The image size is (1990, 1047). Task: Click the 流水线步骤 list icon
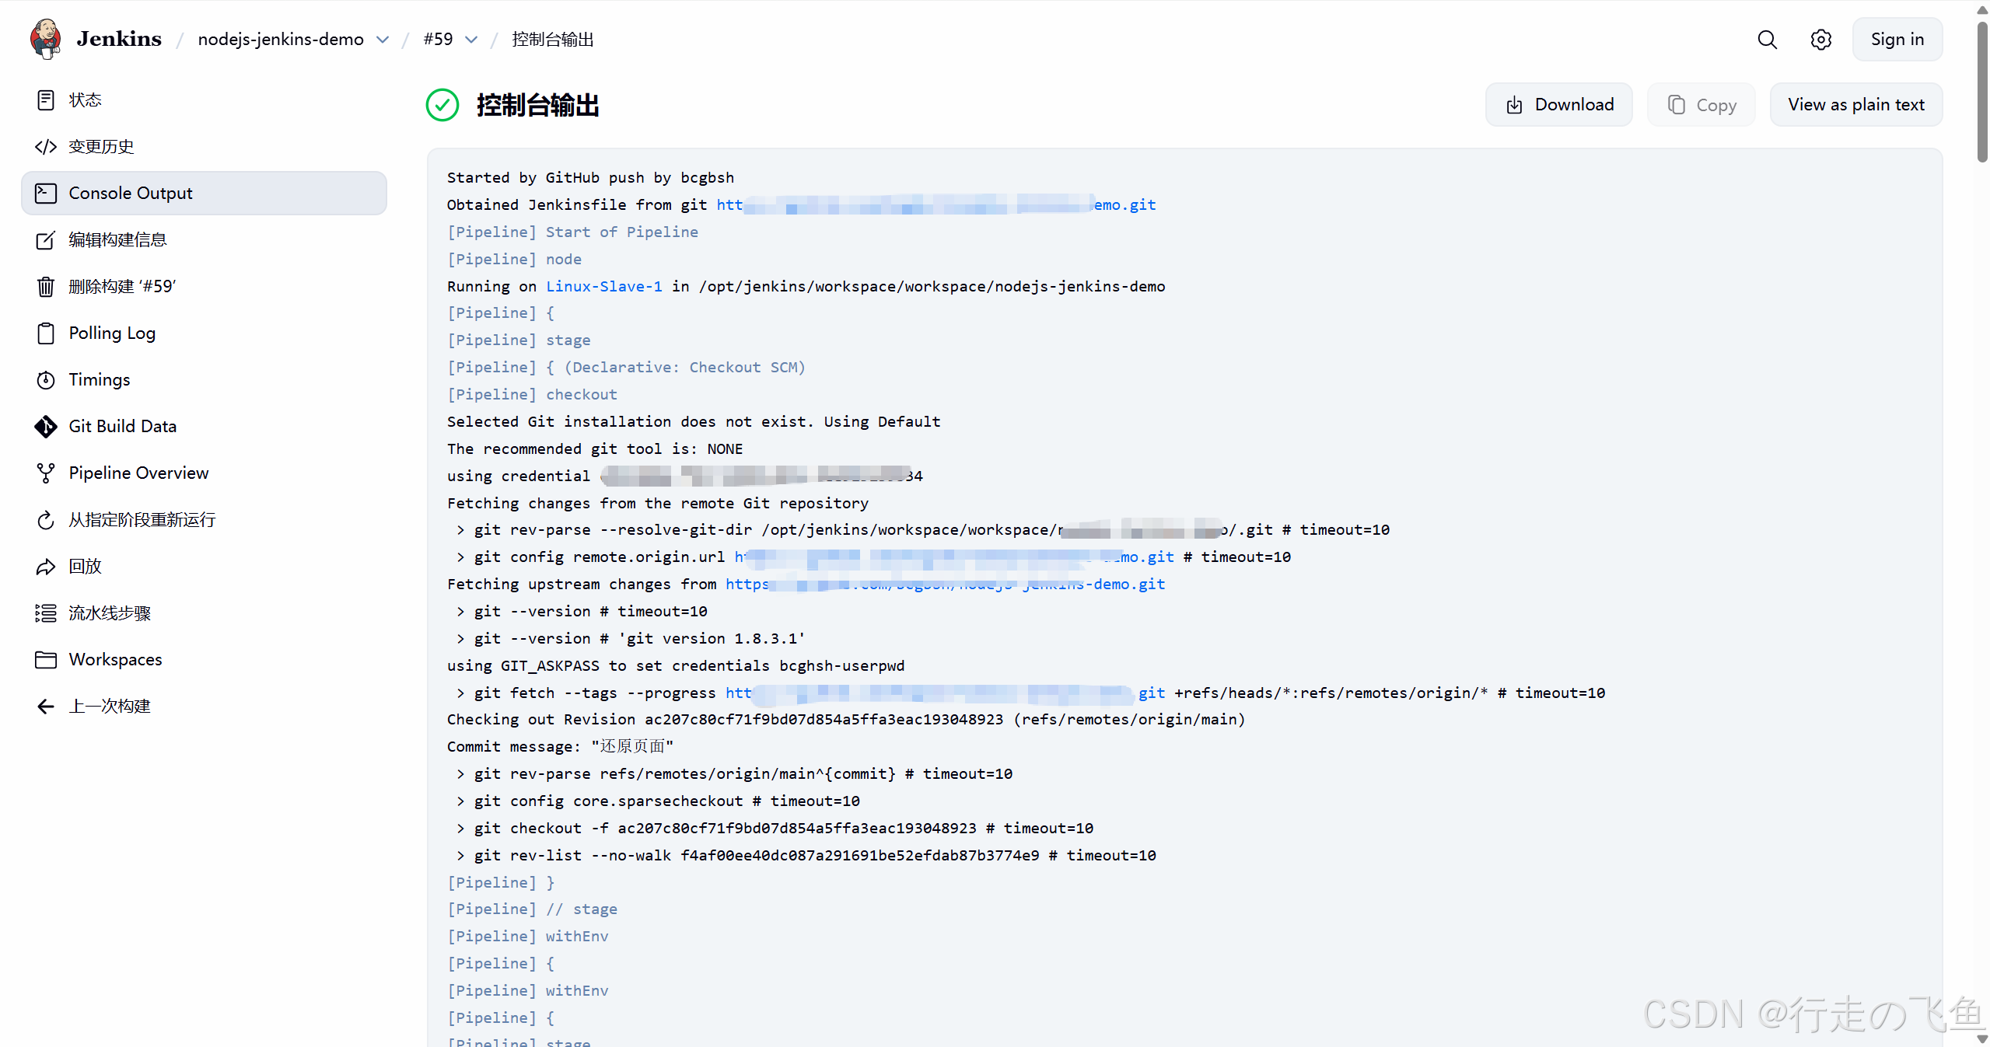tap(46, 613)
